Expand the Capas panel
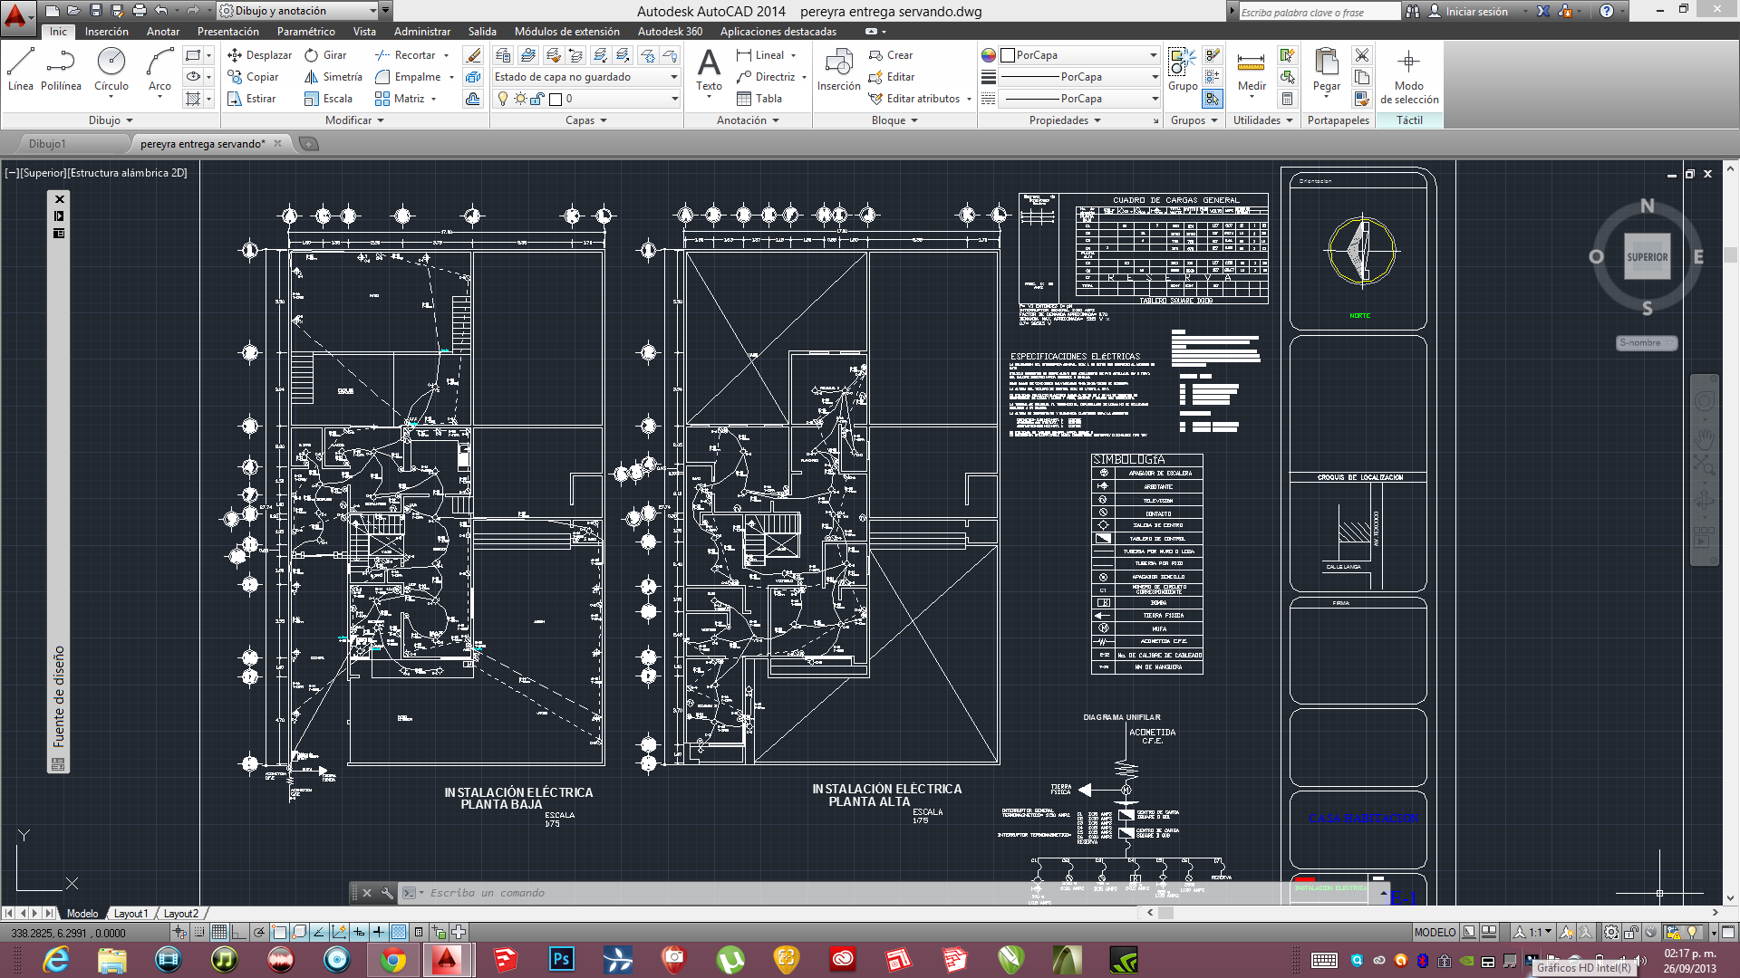The width and height of the screenshot is (1740, 978). click(x=586, y=120)
